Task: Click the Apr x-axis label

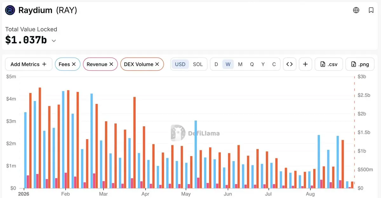Action: pos(145,194)
